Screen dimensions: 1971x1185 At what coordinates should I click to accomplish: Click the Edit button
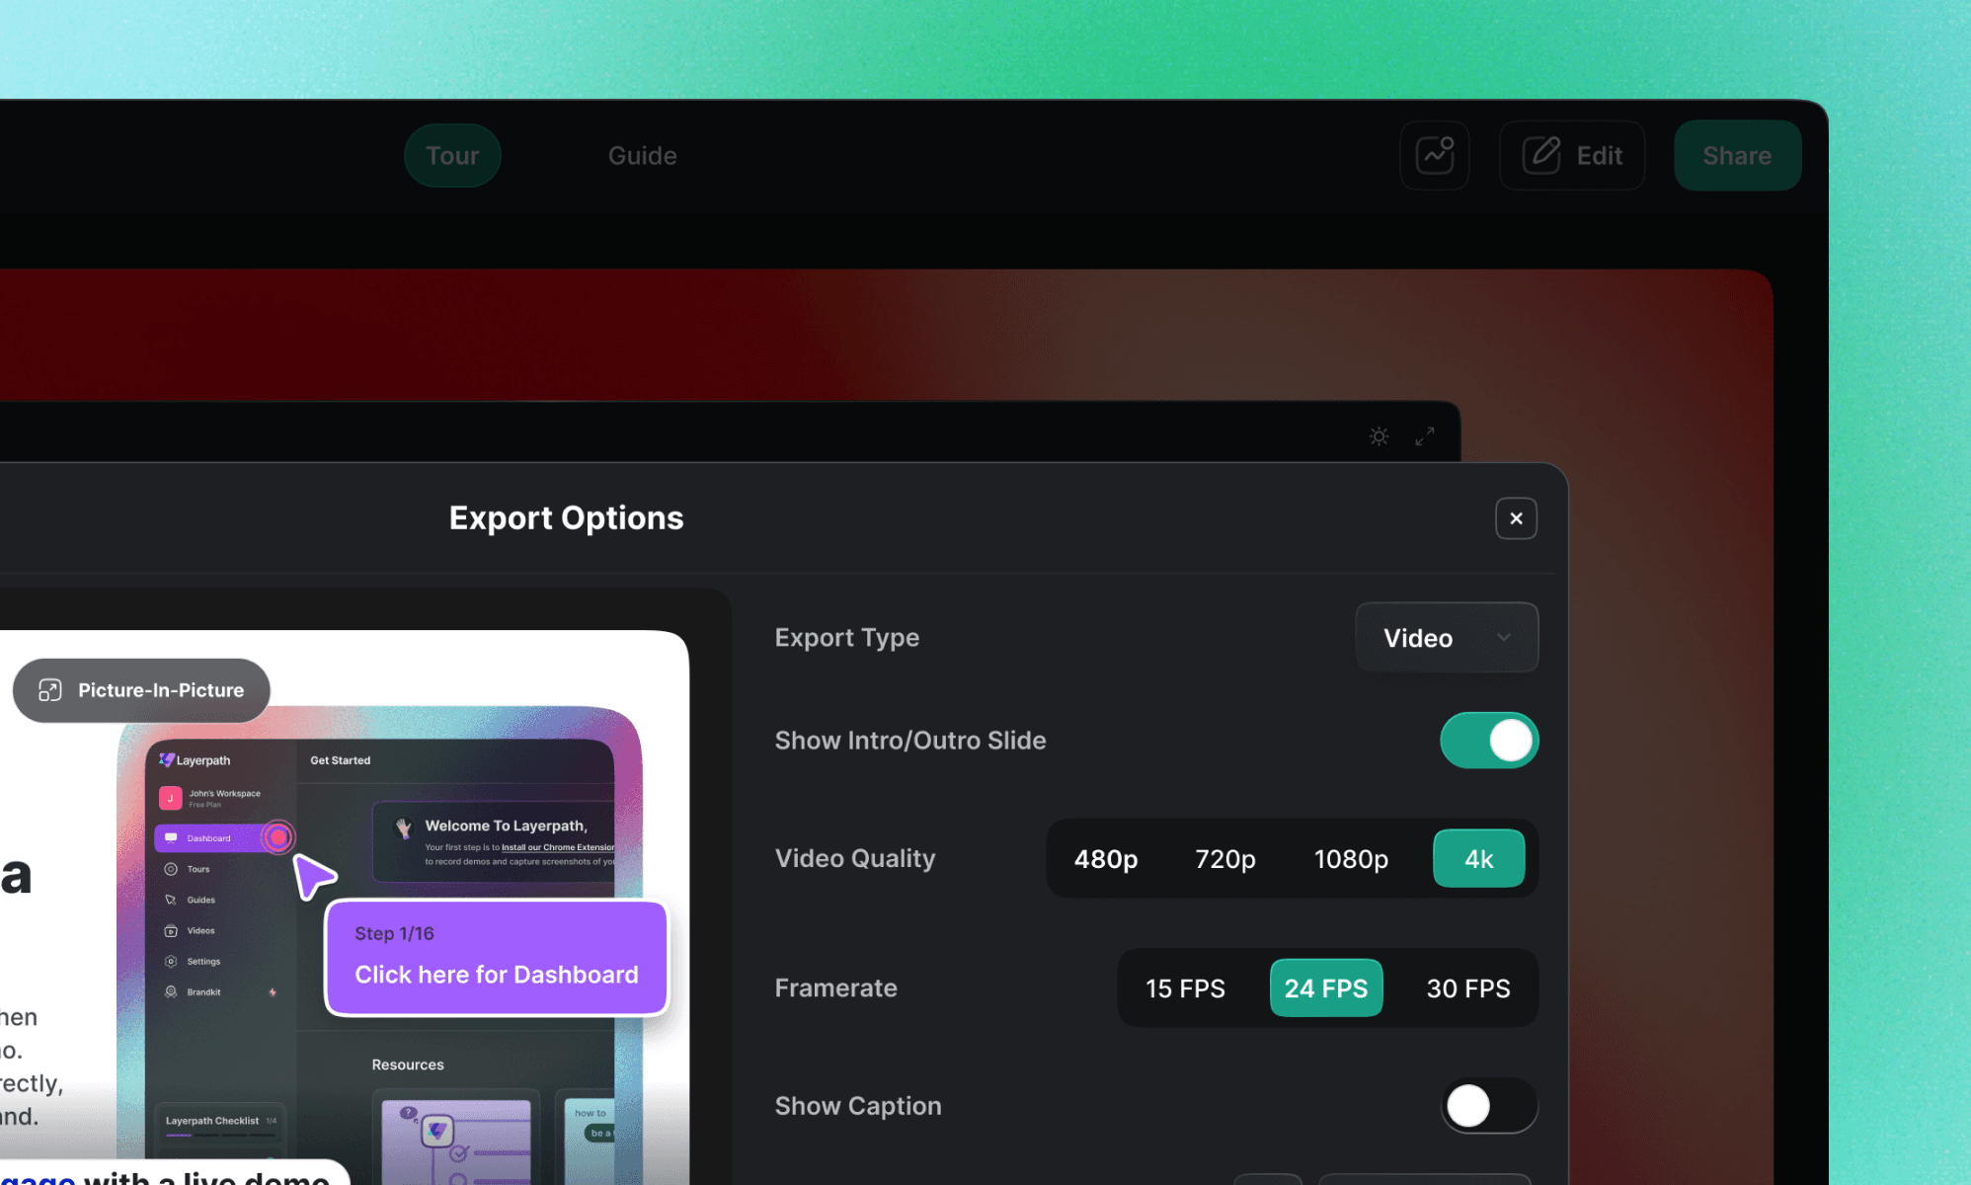coord(1572,155)
